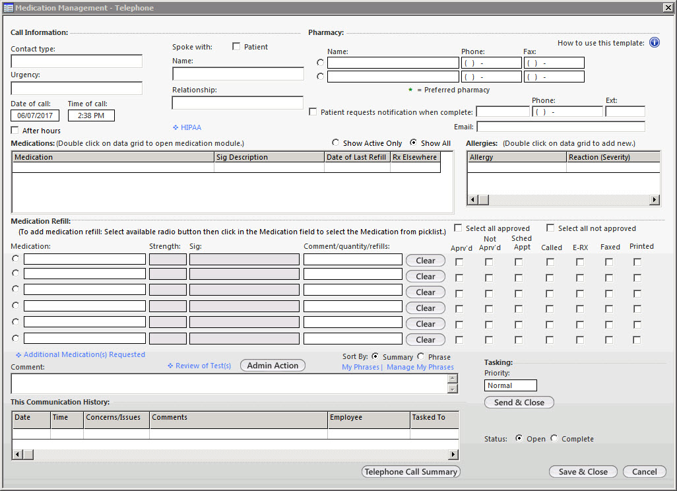Choose the Phrase sort option
This screenshot has height=491, width=677.
(x=421, y=356)
